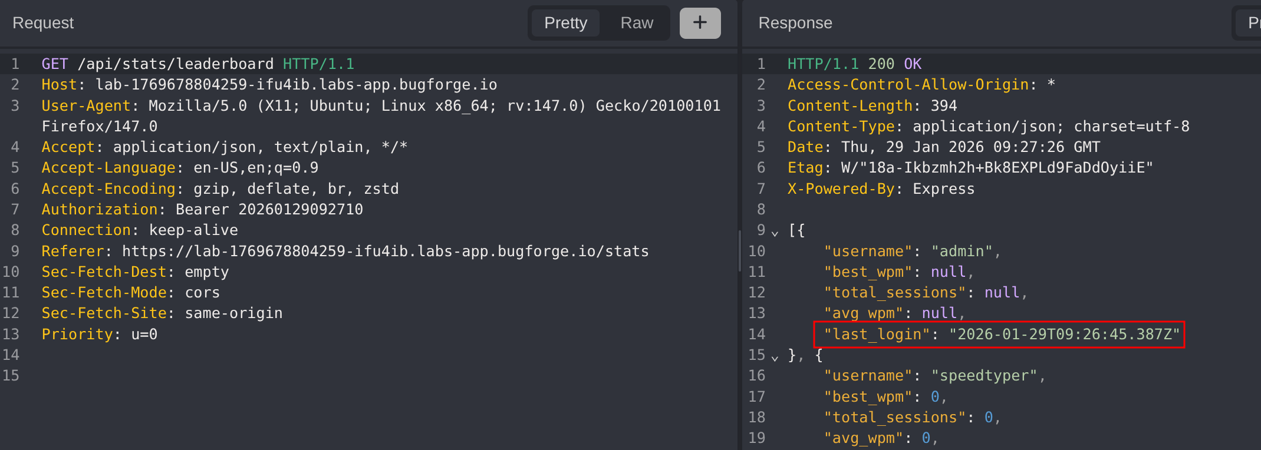Collapse the JSON object at line 15

click(775, 356)
